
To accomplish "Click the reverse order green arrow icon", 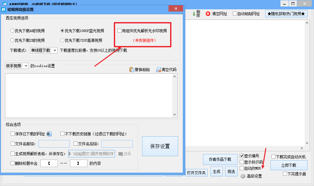I will click(194, 14).
